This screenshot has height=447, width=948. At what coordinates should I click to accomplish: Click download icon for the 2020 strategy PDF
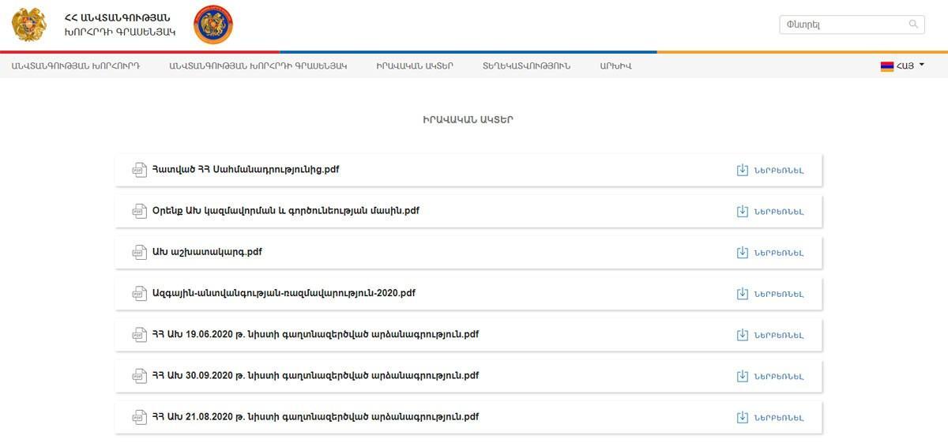[742, 294]
